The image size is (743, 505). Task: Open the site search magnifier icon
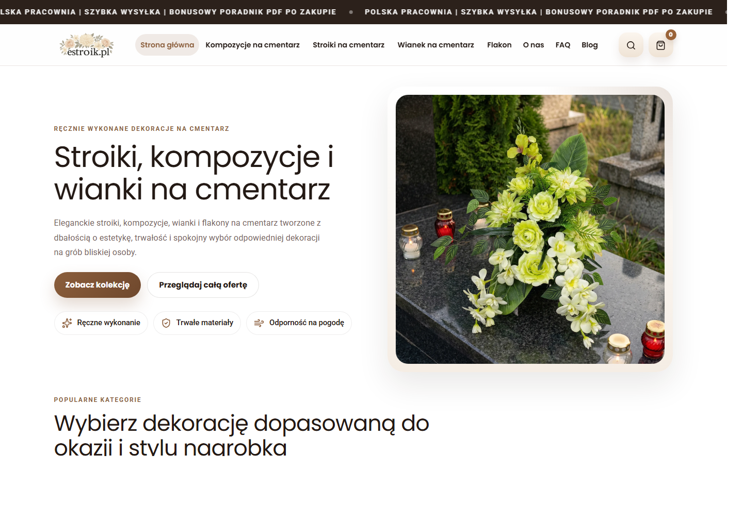[631, 45]
